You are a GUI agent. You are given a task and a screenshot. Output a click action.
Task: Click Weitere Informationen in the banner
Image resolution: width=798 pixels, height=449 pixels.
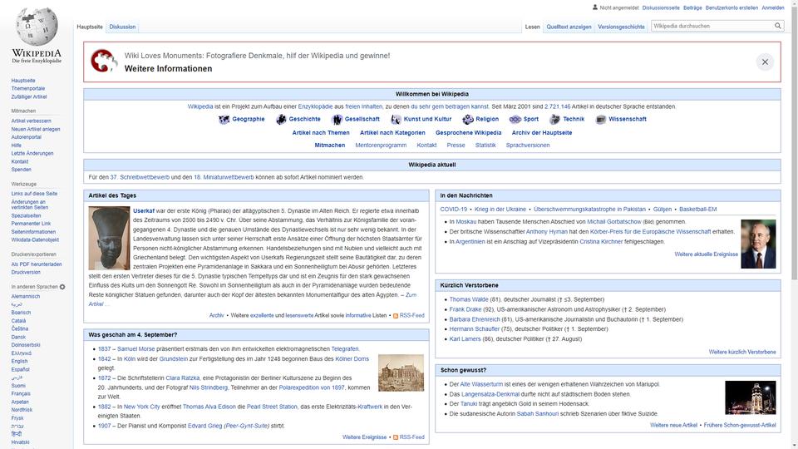tap(168, 69)
